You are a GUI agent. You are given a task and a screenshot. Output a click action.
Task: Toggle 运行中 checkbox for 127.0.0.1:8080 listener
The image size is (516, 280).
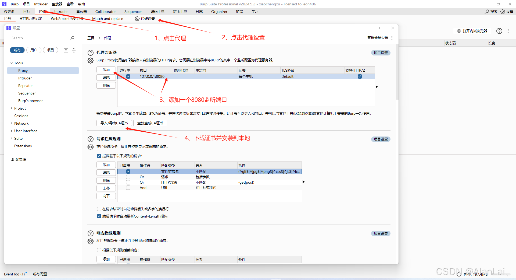point(128,76)
